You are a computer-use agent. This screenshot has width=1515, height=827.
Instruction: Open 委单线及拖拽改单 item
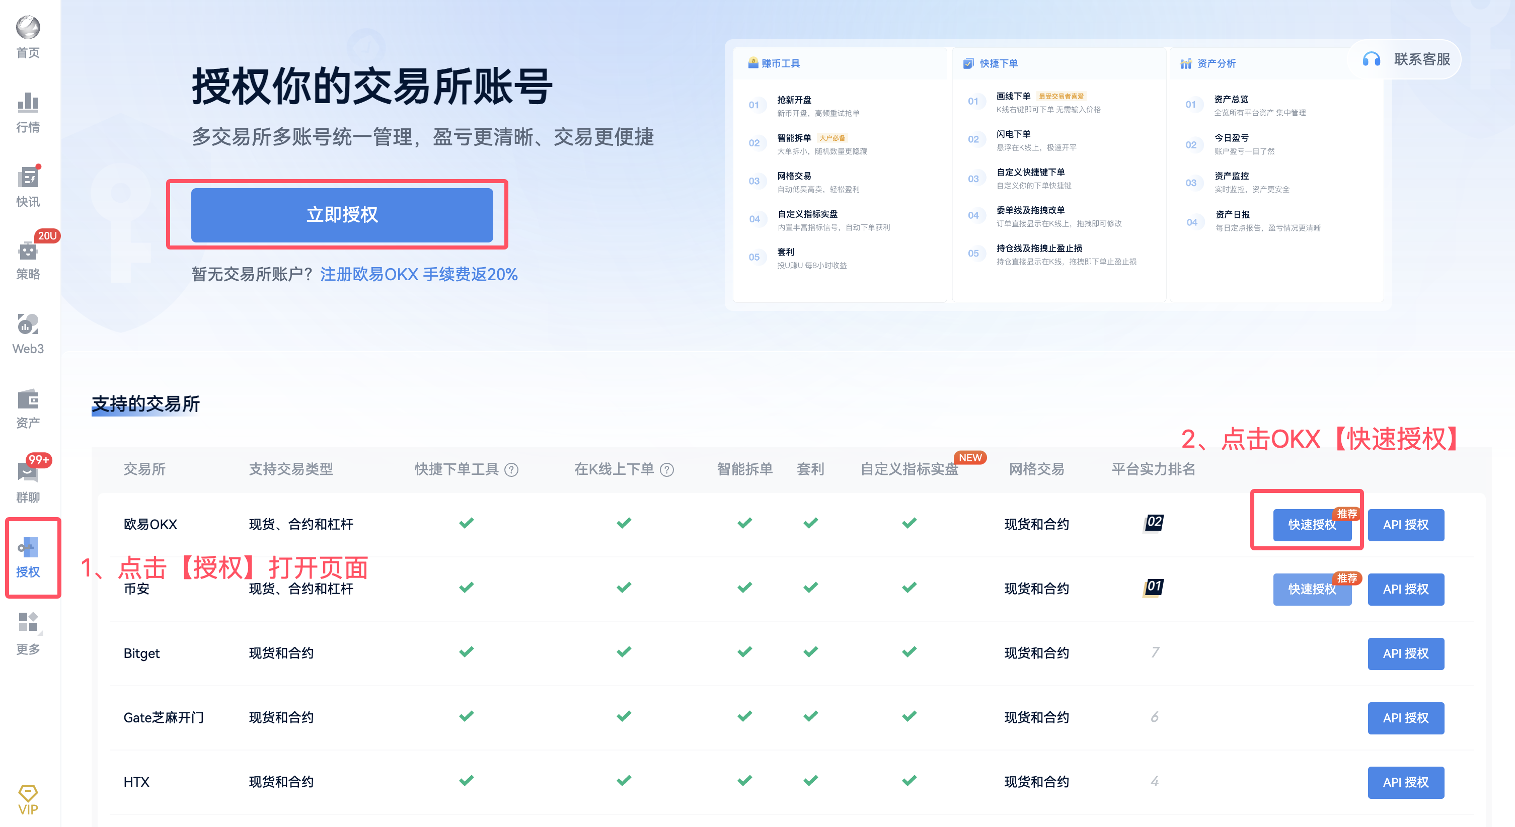coord(1030,210)
